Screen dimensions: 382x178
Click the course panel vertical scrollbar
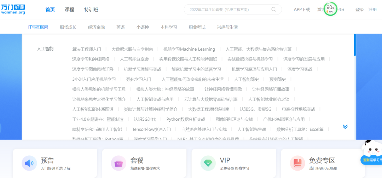tap(355, 45)
